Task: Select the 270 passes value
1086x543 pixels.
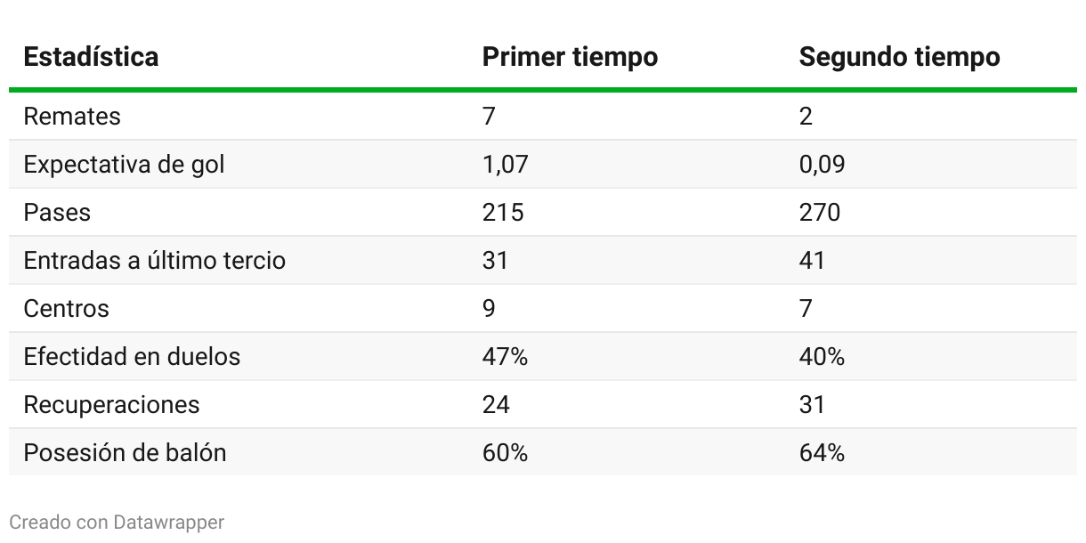Action: [x=820, y=213]
